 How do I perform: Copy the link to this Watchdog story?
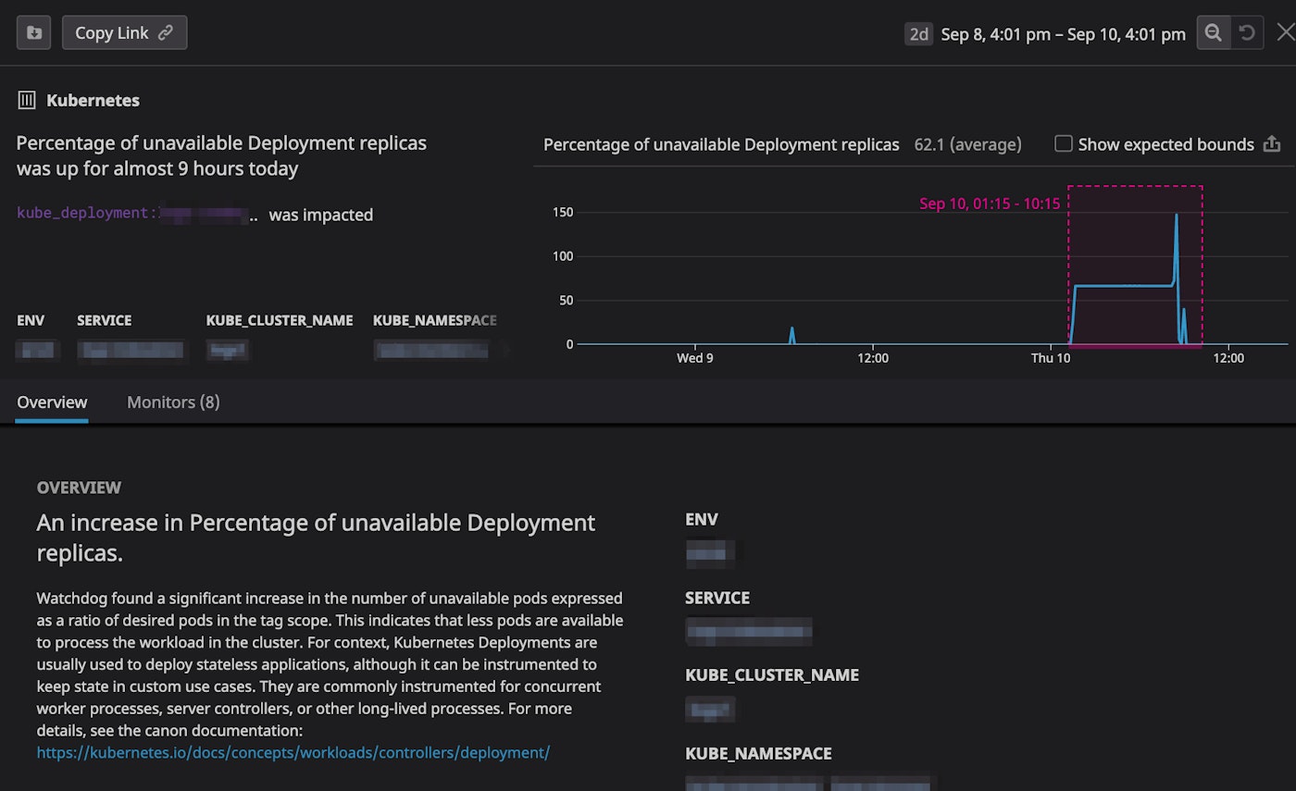click(124, 32)
